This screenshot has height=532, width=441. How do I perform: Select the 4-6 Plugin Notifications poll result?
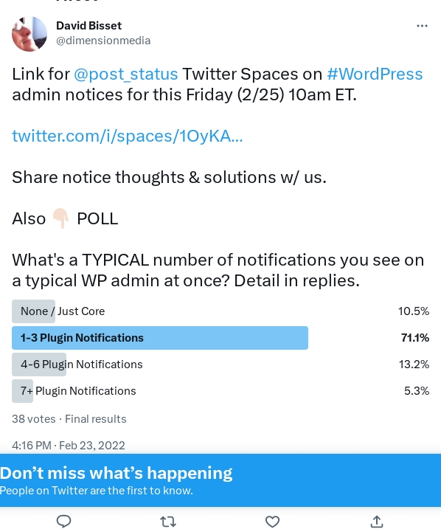tap(220, 365)
